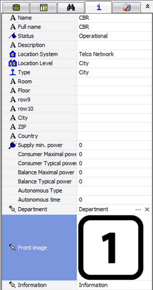Click the Location System value Telco Network
This screenshot has height=290, width=153.
pyautogui.click(x=96, y=54)
